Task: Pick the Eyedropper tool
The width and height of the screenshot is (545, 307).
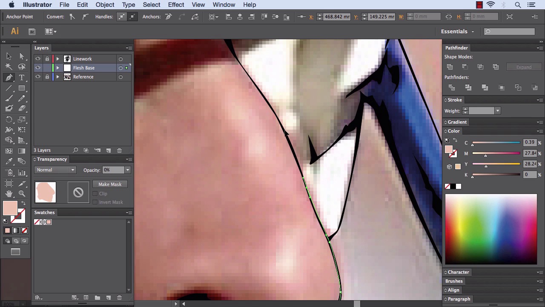Action: [x=9, y=161]
